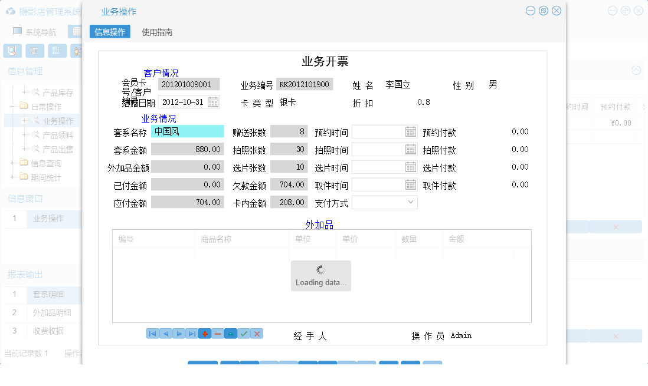648x386 pixels.
Task: Select the 信息操作 tab
Action: pos(110,32)
